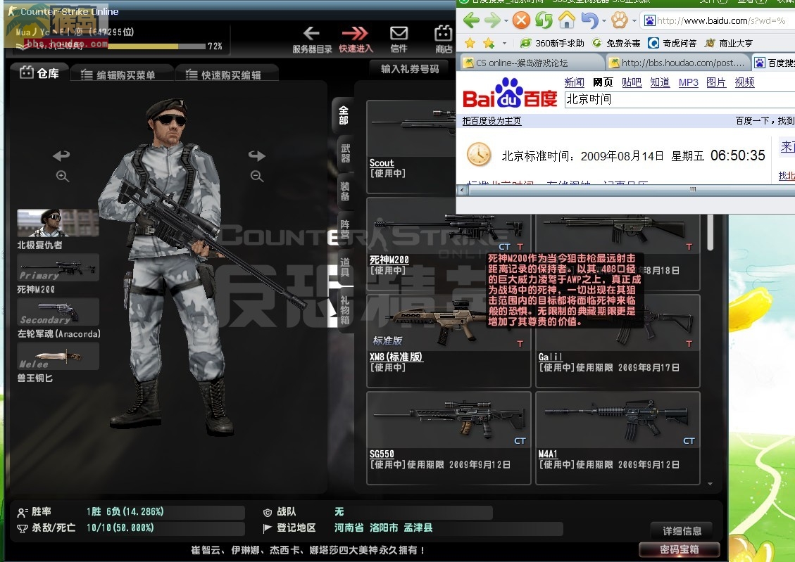Zoom out on the character model

click(x=257, y=176)
